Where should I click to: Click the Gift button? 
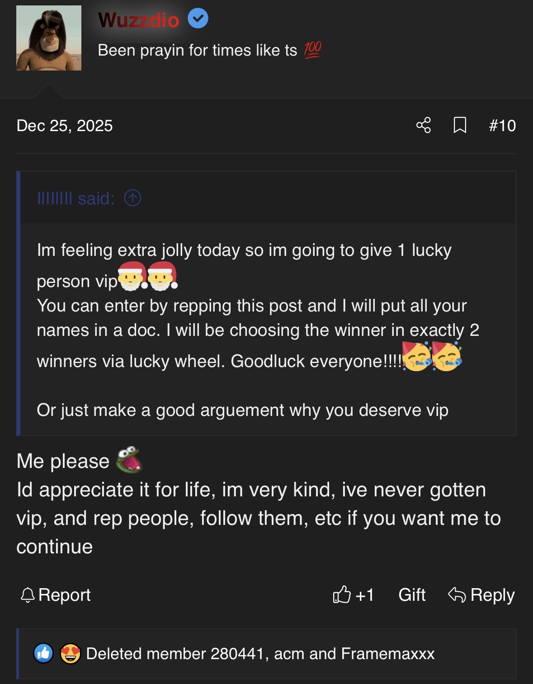click(x=412, y=595)
